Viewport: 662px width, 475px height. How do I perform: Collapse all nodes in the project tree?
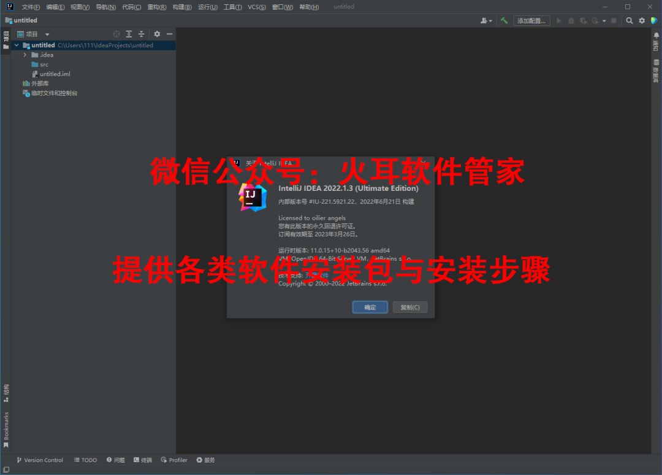141,34
